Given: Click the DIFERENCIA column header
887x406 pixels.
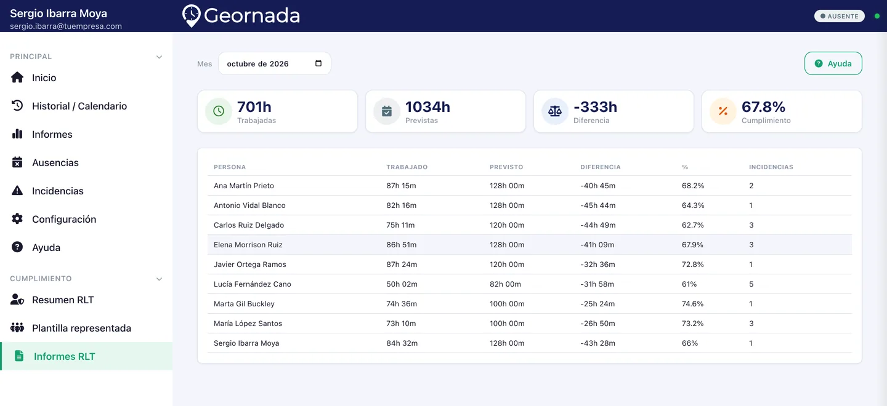Looking at the screenshot, I should tap(601, 167).
